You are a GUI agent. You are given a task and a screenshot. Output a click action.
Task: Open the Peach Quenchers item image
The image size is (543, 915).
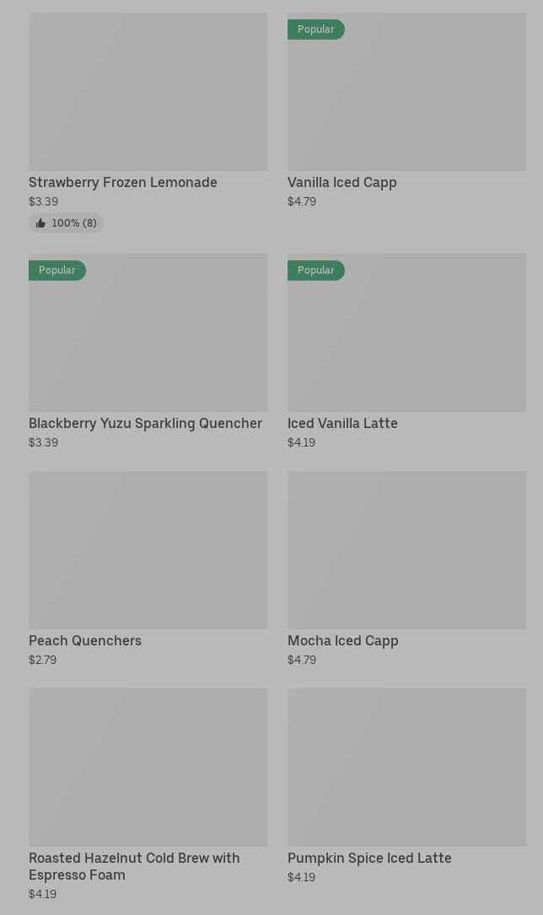148,549
